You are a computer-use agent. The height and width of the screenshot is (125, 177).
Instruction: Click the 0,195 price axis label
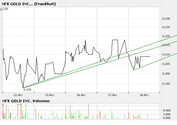click(166, 84)
